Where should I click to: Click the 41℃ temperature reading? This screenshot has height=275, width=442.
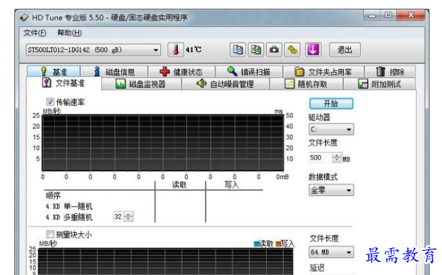point(194,50)
